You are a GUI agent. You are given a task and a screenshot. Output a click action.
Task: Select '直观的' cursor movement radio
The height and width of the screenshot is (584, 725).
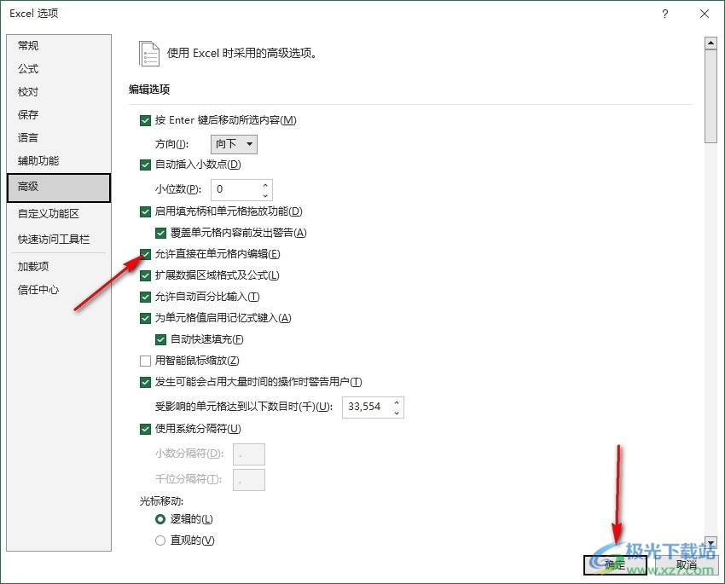click(160, 541)
